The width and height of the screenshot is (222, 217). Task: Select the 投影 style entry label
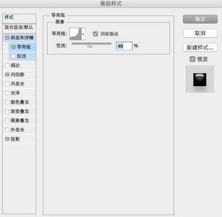[15, 139]
